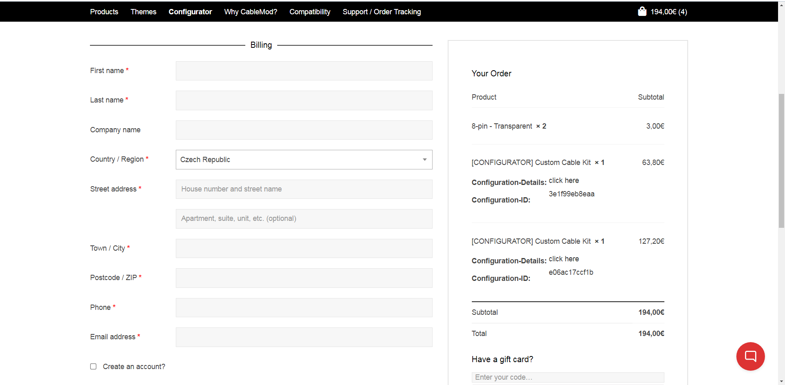
Task: Click the First name input field
Action: (x=304, y=71)
